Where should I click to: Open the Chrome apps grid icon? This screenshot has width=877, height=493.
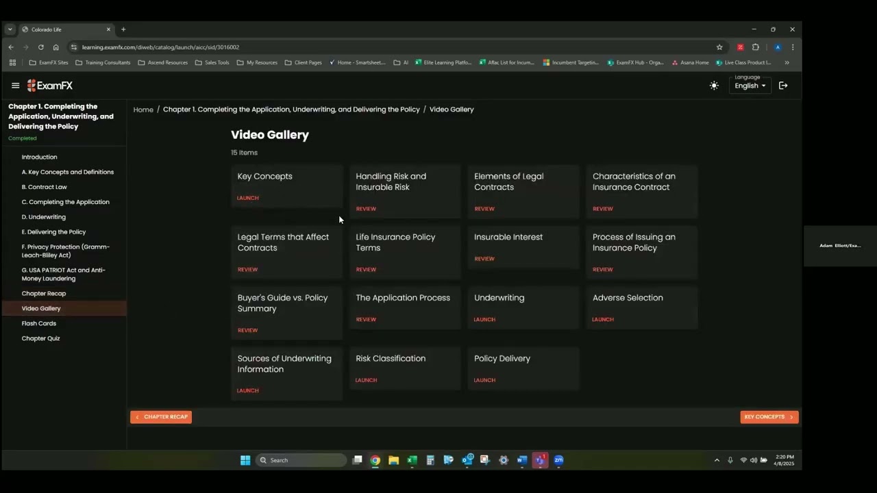[12, 62]
